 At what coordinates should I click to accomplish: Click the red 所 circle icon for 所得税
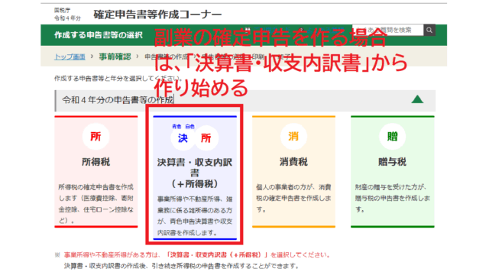pos(96,137)
